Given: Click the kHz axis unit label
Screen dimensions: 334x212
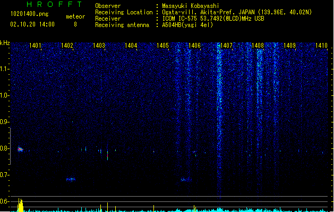Looking at the screenshot, I should tap(5, 43).
